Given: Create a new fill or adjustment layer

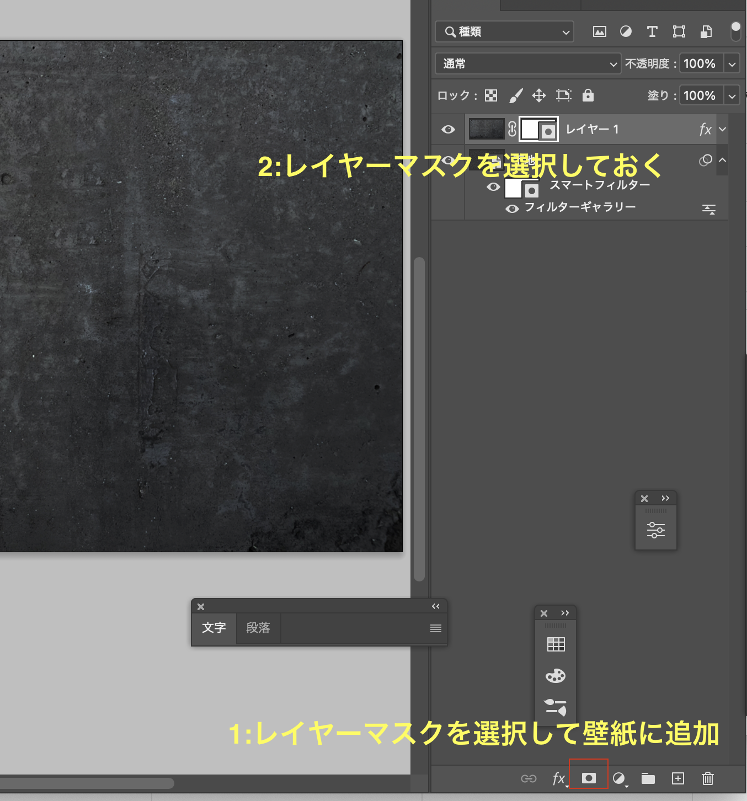Looking at the screenshot, I should pos(619,778).
